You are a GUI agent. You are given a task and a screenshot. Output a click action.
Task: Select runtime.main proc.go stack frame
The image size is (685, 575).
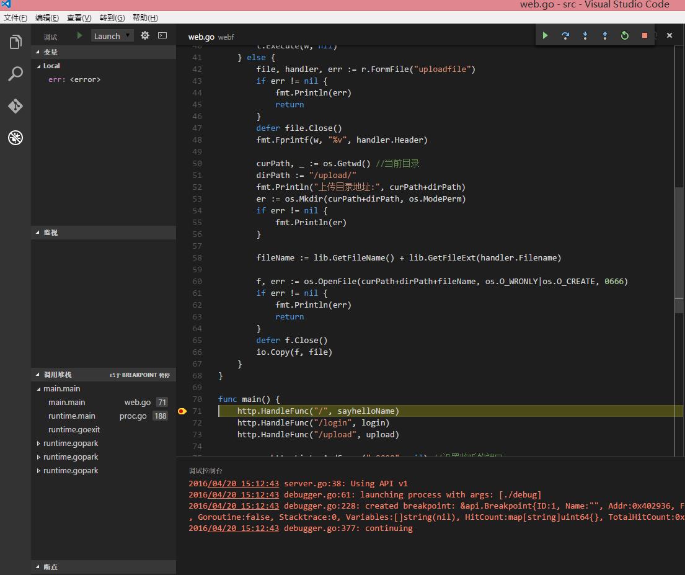tap(103, 416)
